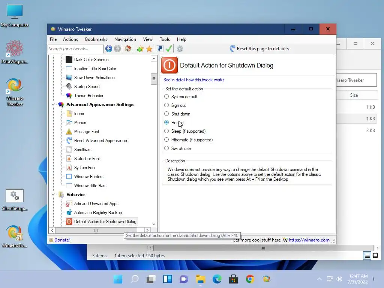Launch Google Chrome from taskbar
Image resolution: width=384 pixels, height=288 pixels.
pos(250,279)
